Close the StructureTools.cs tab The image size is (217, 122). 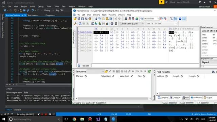(x=25, y=15)
